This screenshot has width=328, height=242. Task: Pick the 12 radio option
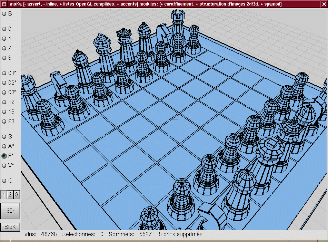(x=4, y=102)
